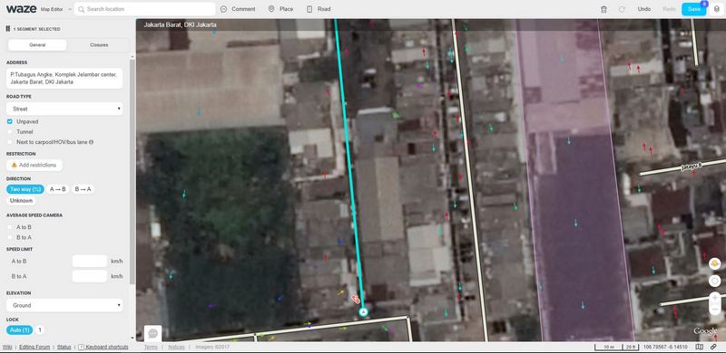This screenshot has width=726, height=353.
Task: Zoom out with the minus button
Action: (x=715, y=310)
